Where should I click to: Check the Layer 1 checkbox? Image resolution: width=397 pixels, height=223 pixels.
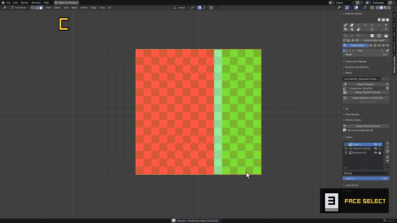[346, 145]
